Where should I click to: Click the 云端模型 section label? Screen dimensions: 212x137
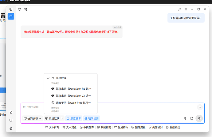(55, 83)
